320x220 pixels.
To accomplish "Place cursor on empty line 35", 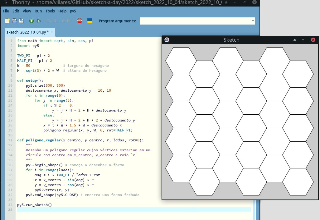I will (x=94, y=210).
